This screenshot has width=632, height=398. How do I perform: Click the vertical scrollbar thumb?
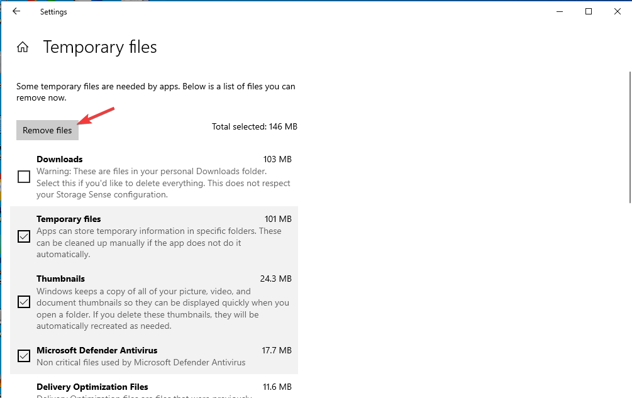[x=629, y=137]
